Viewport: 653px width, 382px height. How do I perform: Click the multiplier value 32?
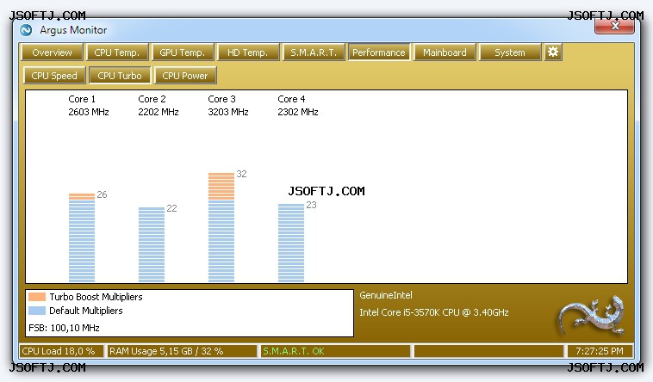coord(241,174)
